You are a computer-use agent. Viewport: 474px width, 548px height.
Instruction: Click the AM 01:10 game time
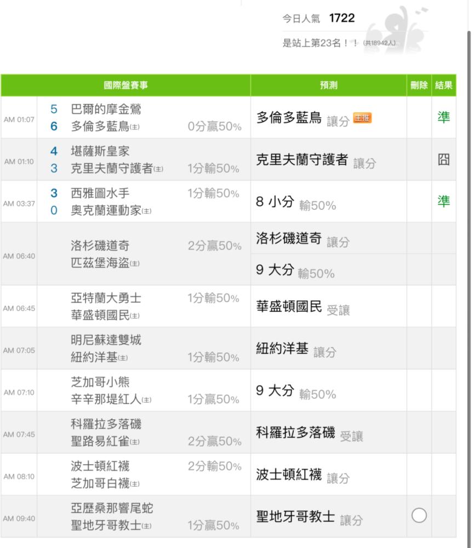[19, 162]
